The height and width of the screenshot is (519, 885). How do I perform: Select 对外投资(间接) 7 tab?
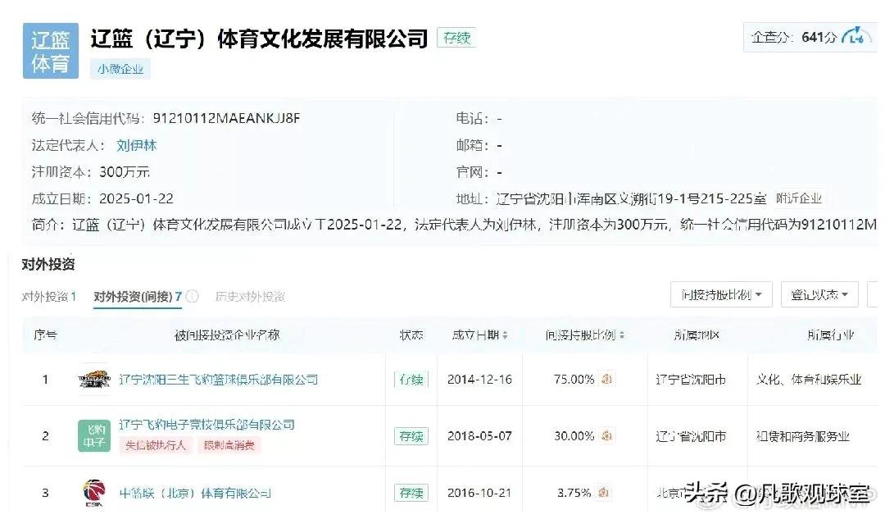pos(138,297)
